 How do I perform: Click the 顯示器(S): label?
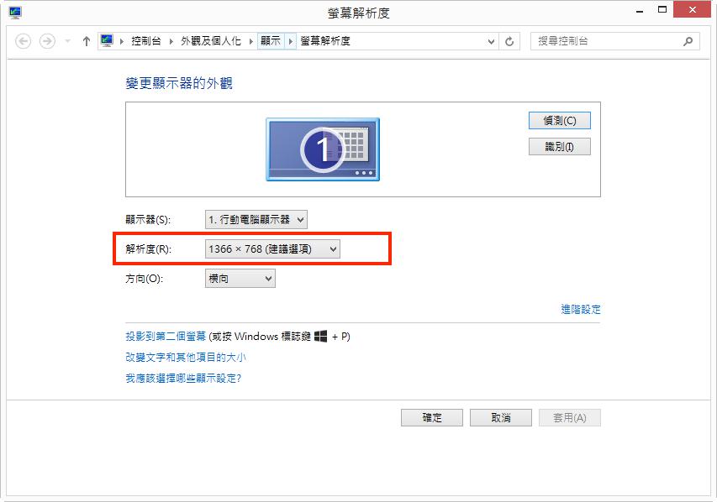(148, 220)
